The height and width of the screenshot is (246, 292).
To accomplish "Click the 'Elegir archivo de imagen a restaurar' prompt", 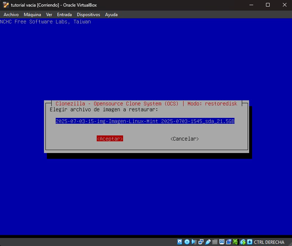I will 104,109.
